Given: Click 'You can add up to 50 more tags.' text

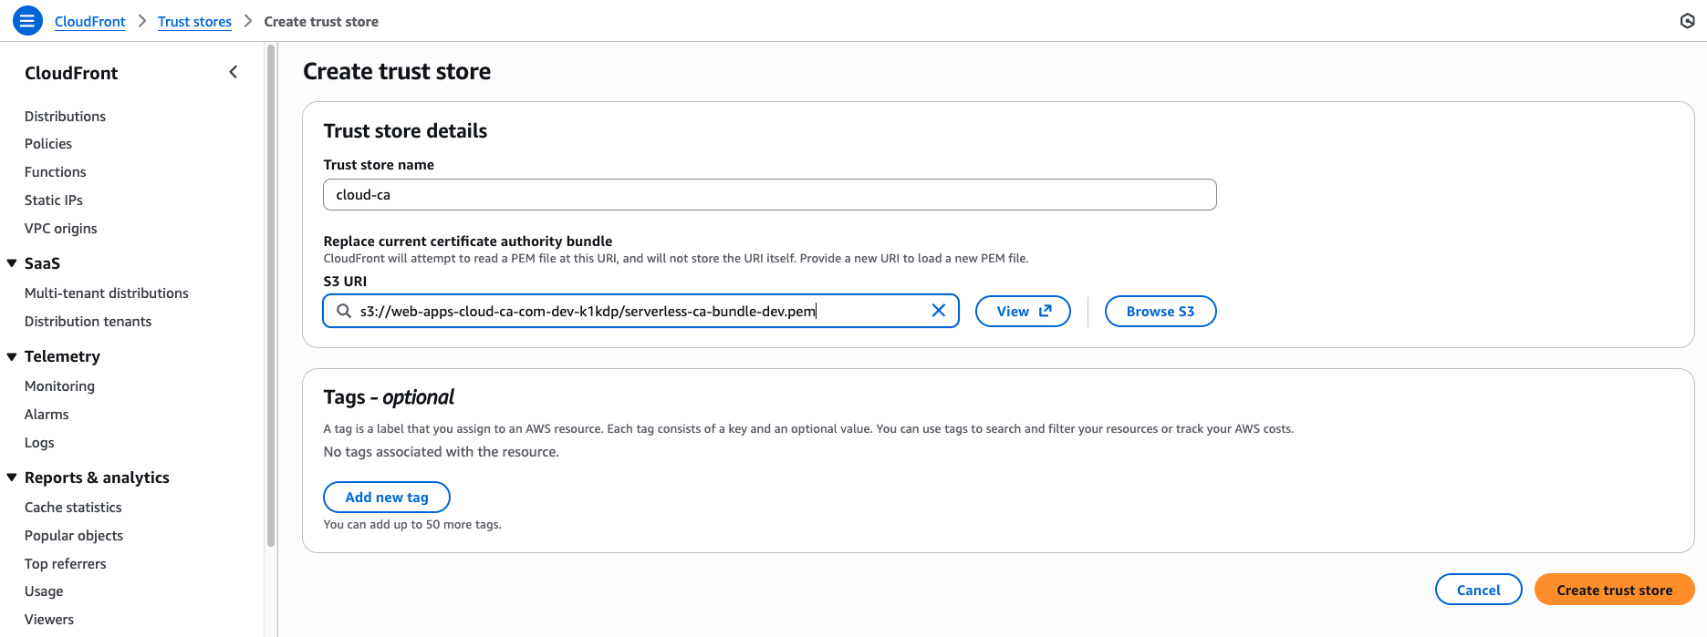Looking at the screenshot, I should (412, 524).
